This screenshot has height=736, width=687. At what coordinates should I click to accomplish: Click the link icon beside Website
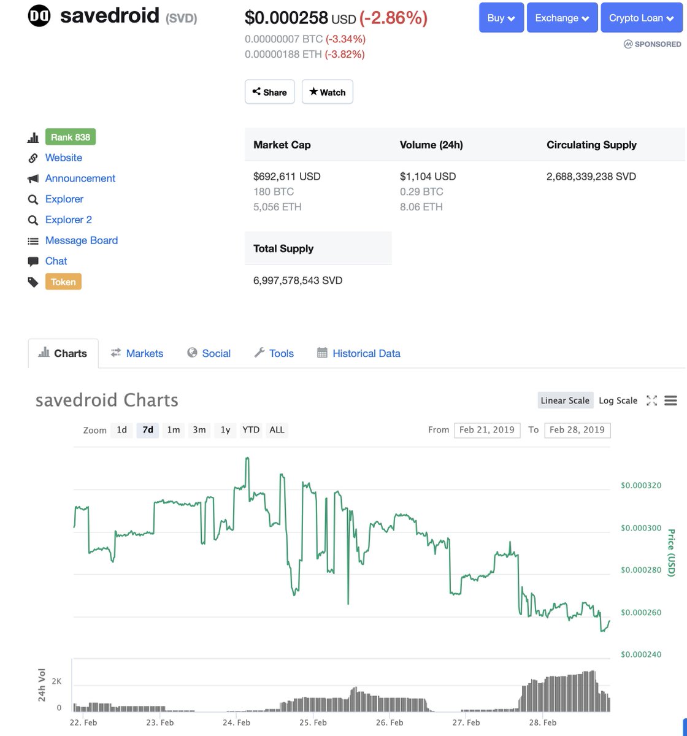33,158
